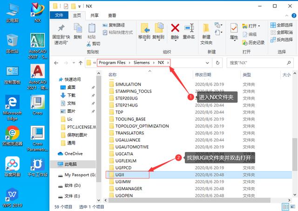Select 桌面 in navigation pane

pos(68,87)
